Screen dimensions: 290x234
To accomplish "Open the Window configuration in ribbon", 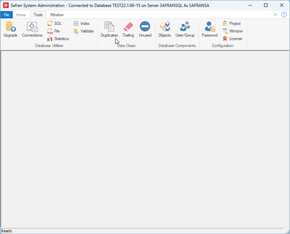I will click(x=233, y=31).
